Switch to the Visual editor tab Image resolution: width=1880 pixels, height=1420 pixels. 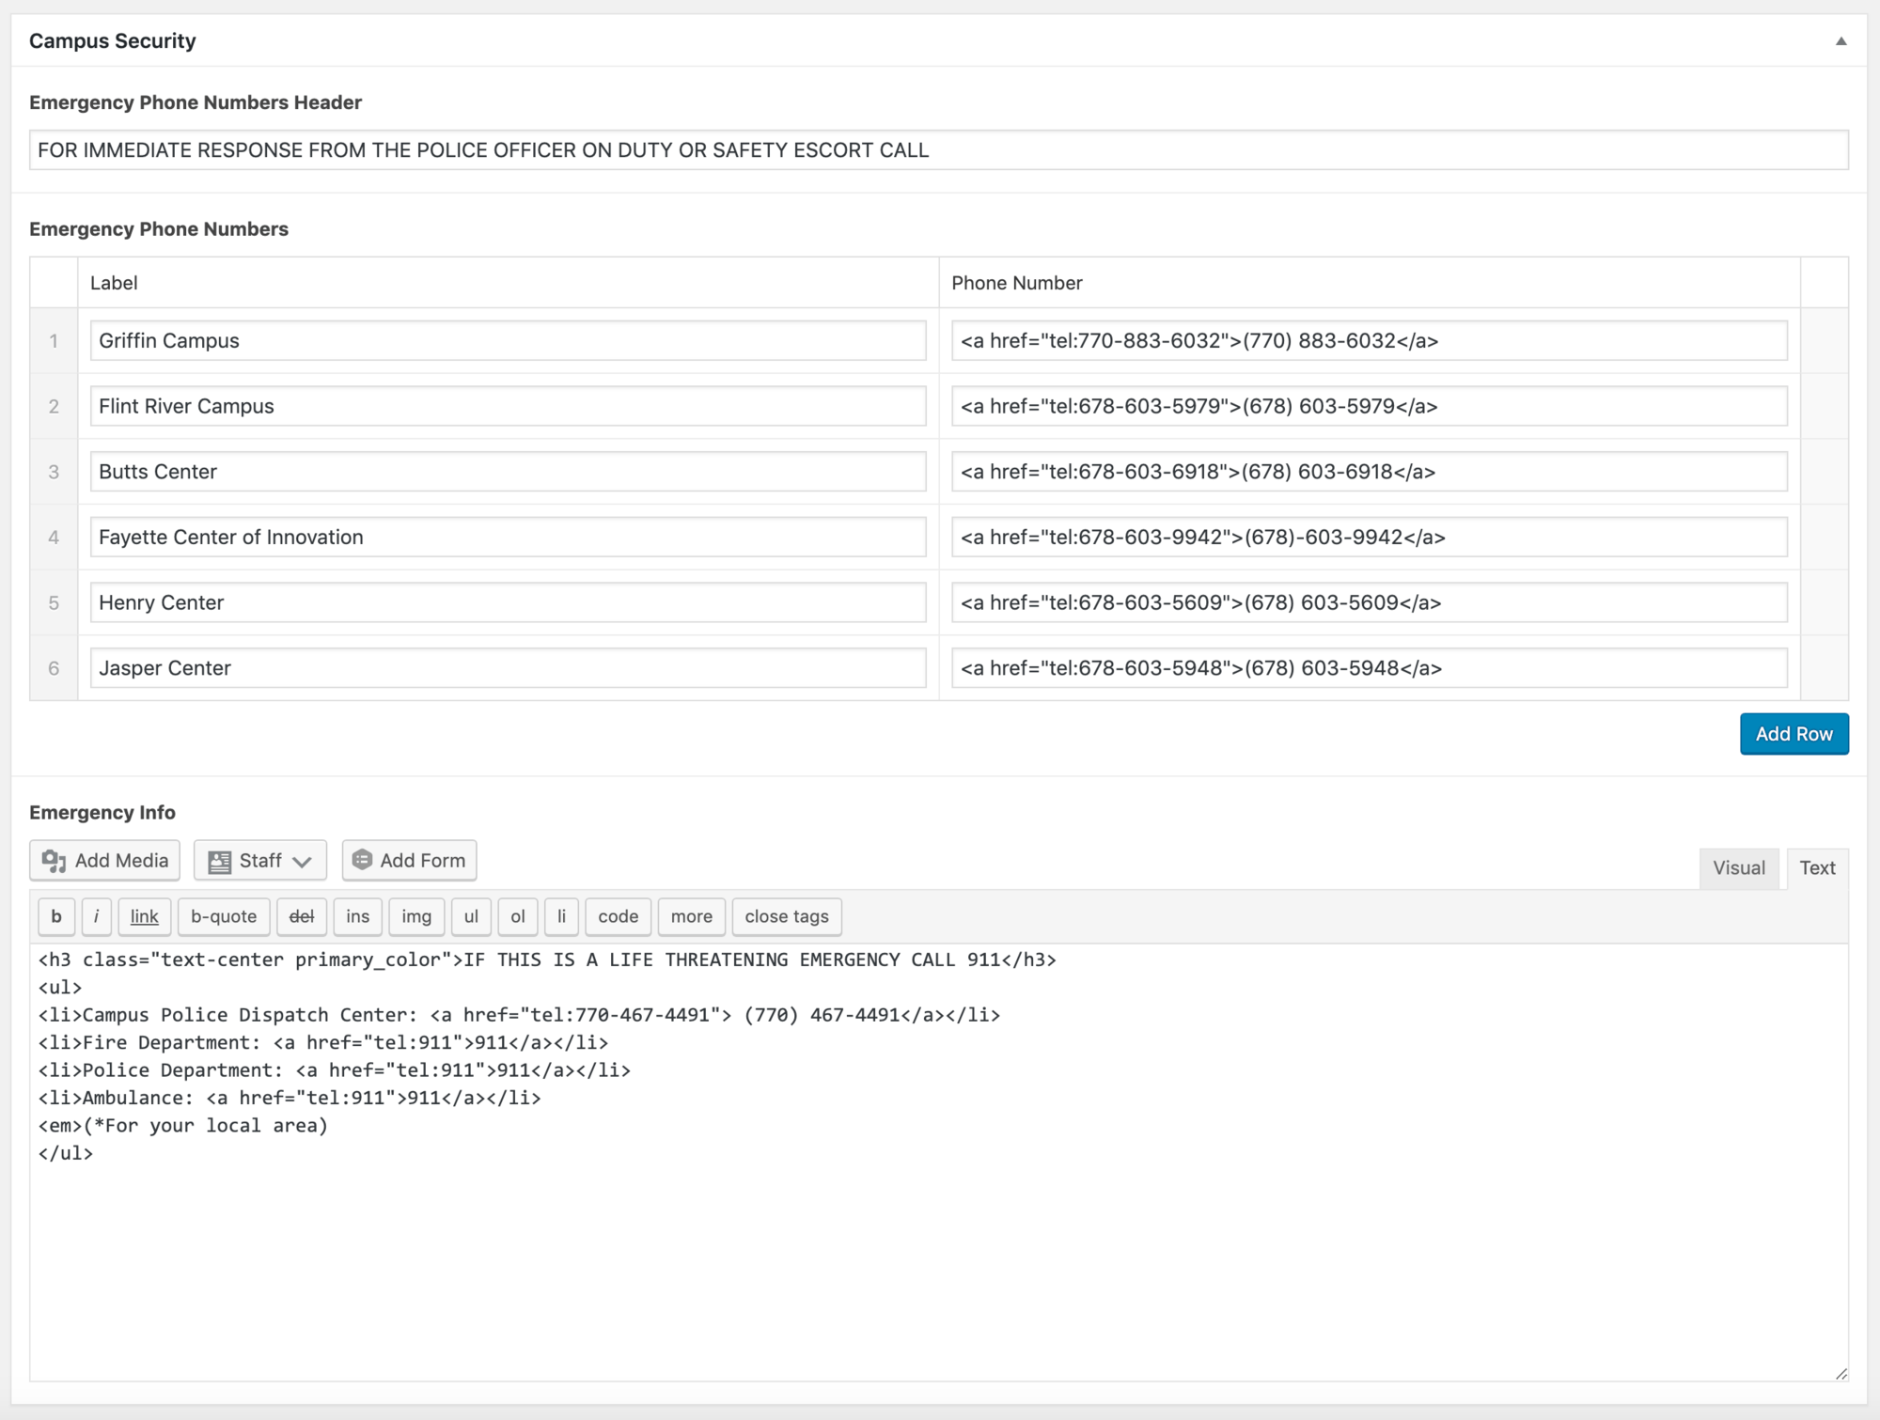pos(1738,867)
